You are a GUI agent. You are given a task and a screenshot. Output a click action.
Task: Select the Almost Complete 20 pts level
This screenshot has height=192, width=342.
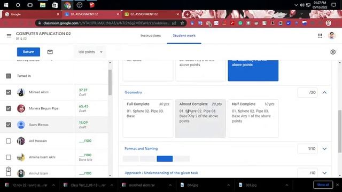tap(200, 118)
